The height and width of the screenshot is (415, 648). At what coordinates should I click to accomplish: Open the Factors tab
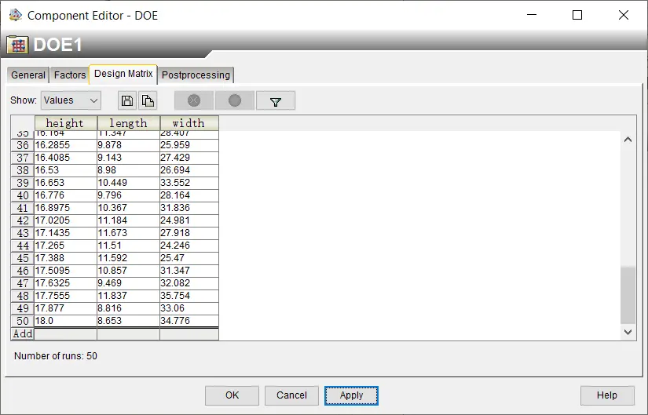[70, 75]
